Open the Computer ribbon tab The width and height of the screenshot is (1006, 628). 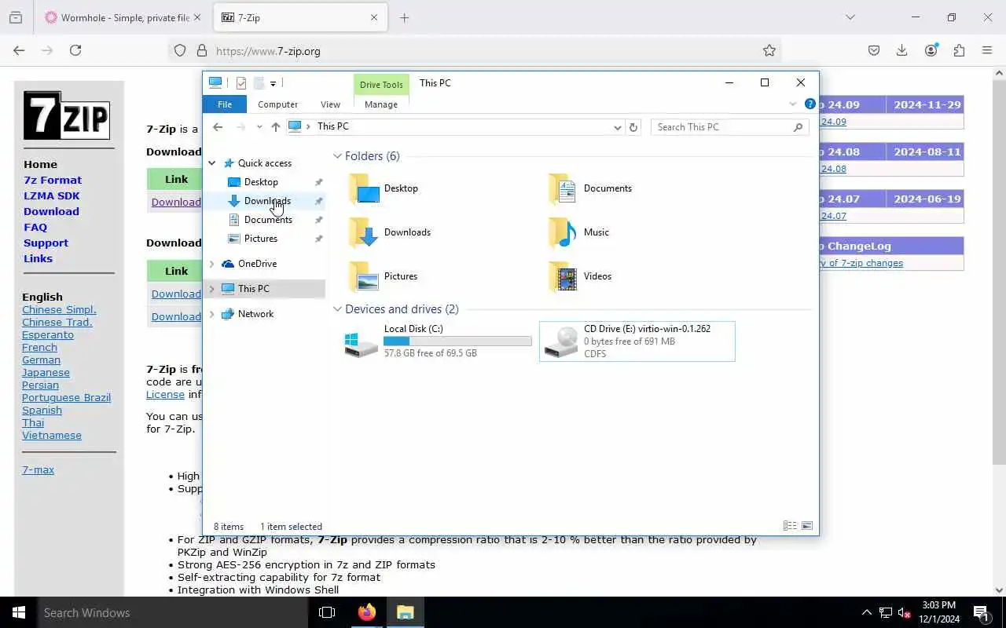coord(277,104)
